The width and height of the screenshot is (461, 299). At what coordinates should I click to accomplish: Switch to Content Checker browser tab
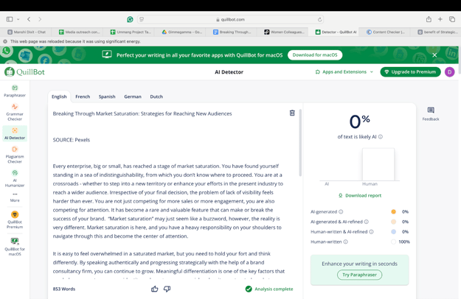[x=385, y=32]
